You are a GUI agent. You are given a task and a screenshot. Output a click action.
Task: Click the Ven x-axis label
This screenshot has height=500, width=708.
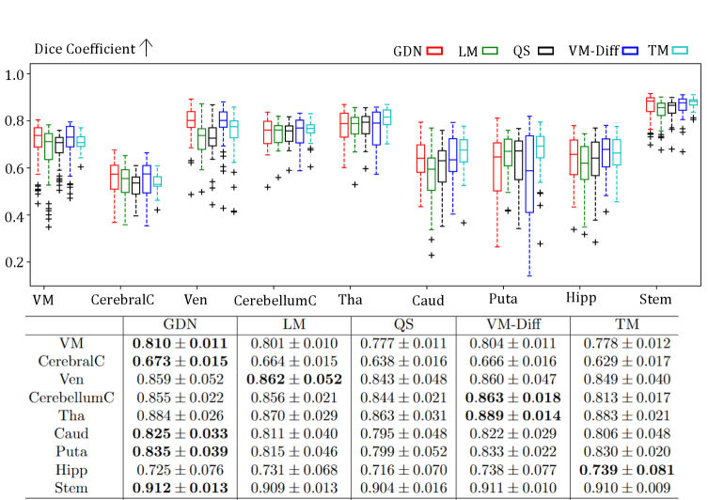pyautogui.click(x=196, y=300)
